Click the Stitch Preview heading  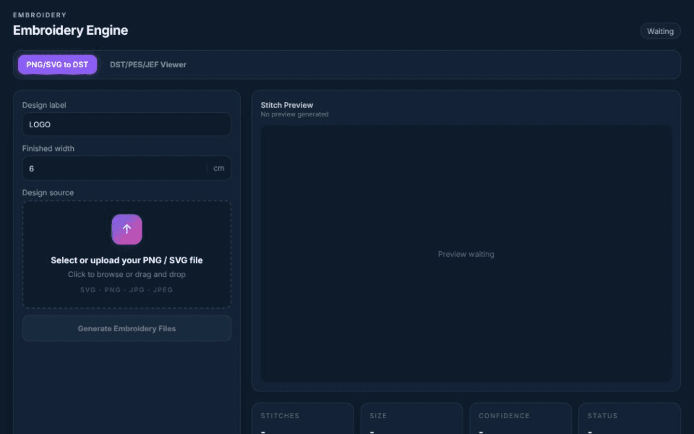287,105
